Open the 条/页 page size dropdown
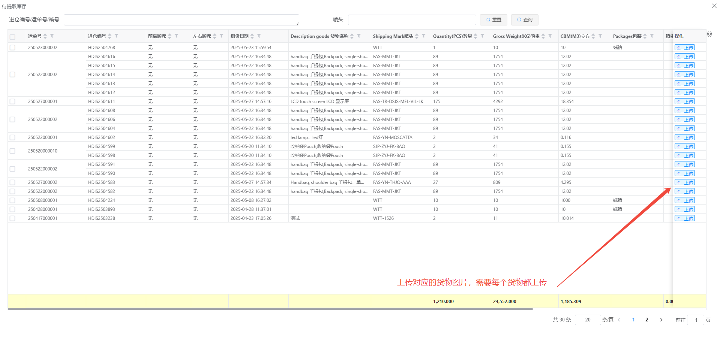Image resolution: width=720 pixels, height=357 pixels. (x=588, y=320)
